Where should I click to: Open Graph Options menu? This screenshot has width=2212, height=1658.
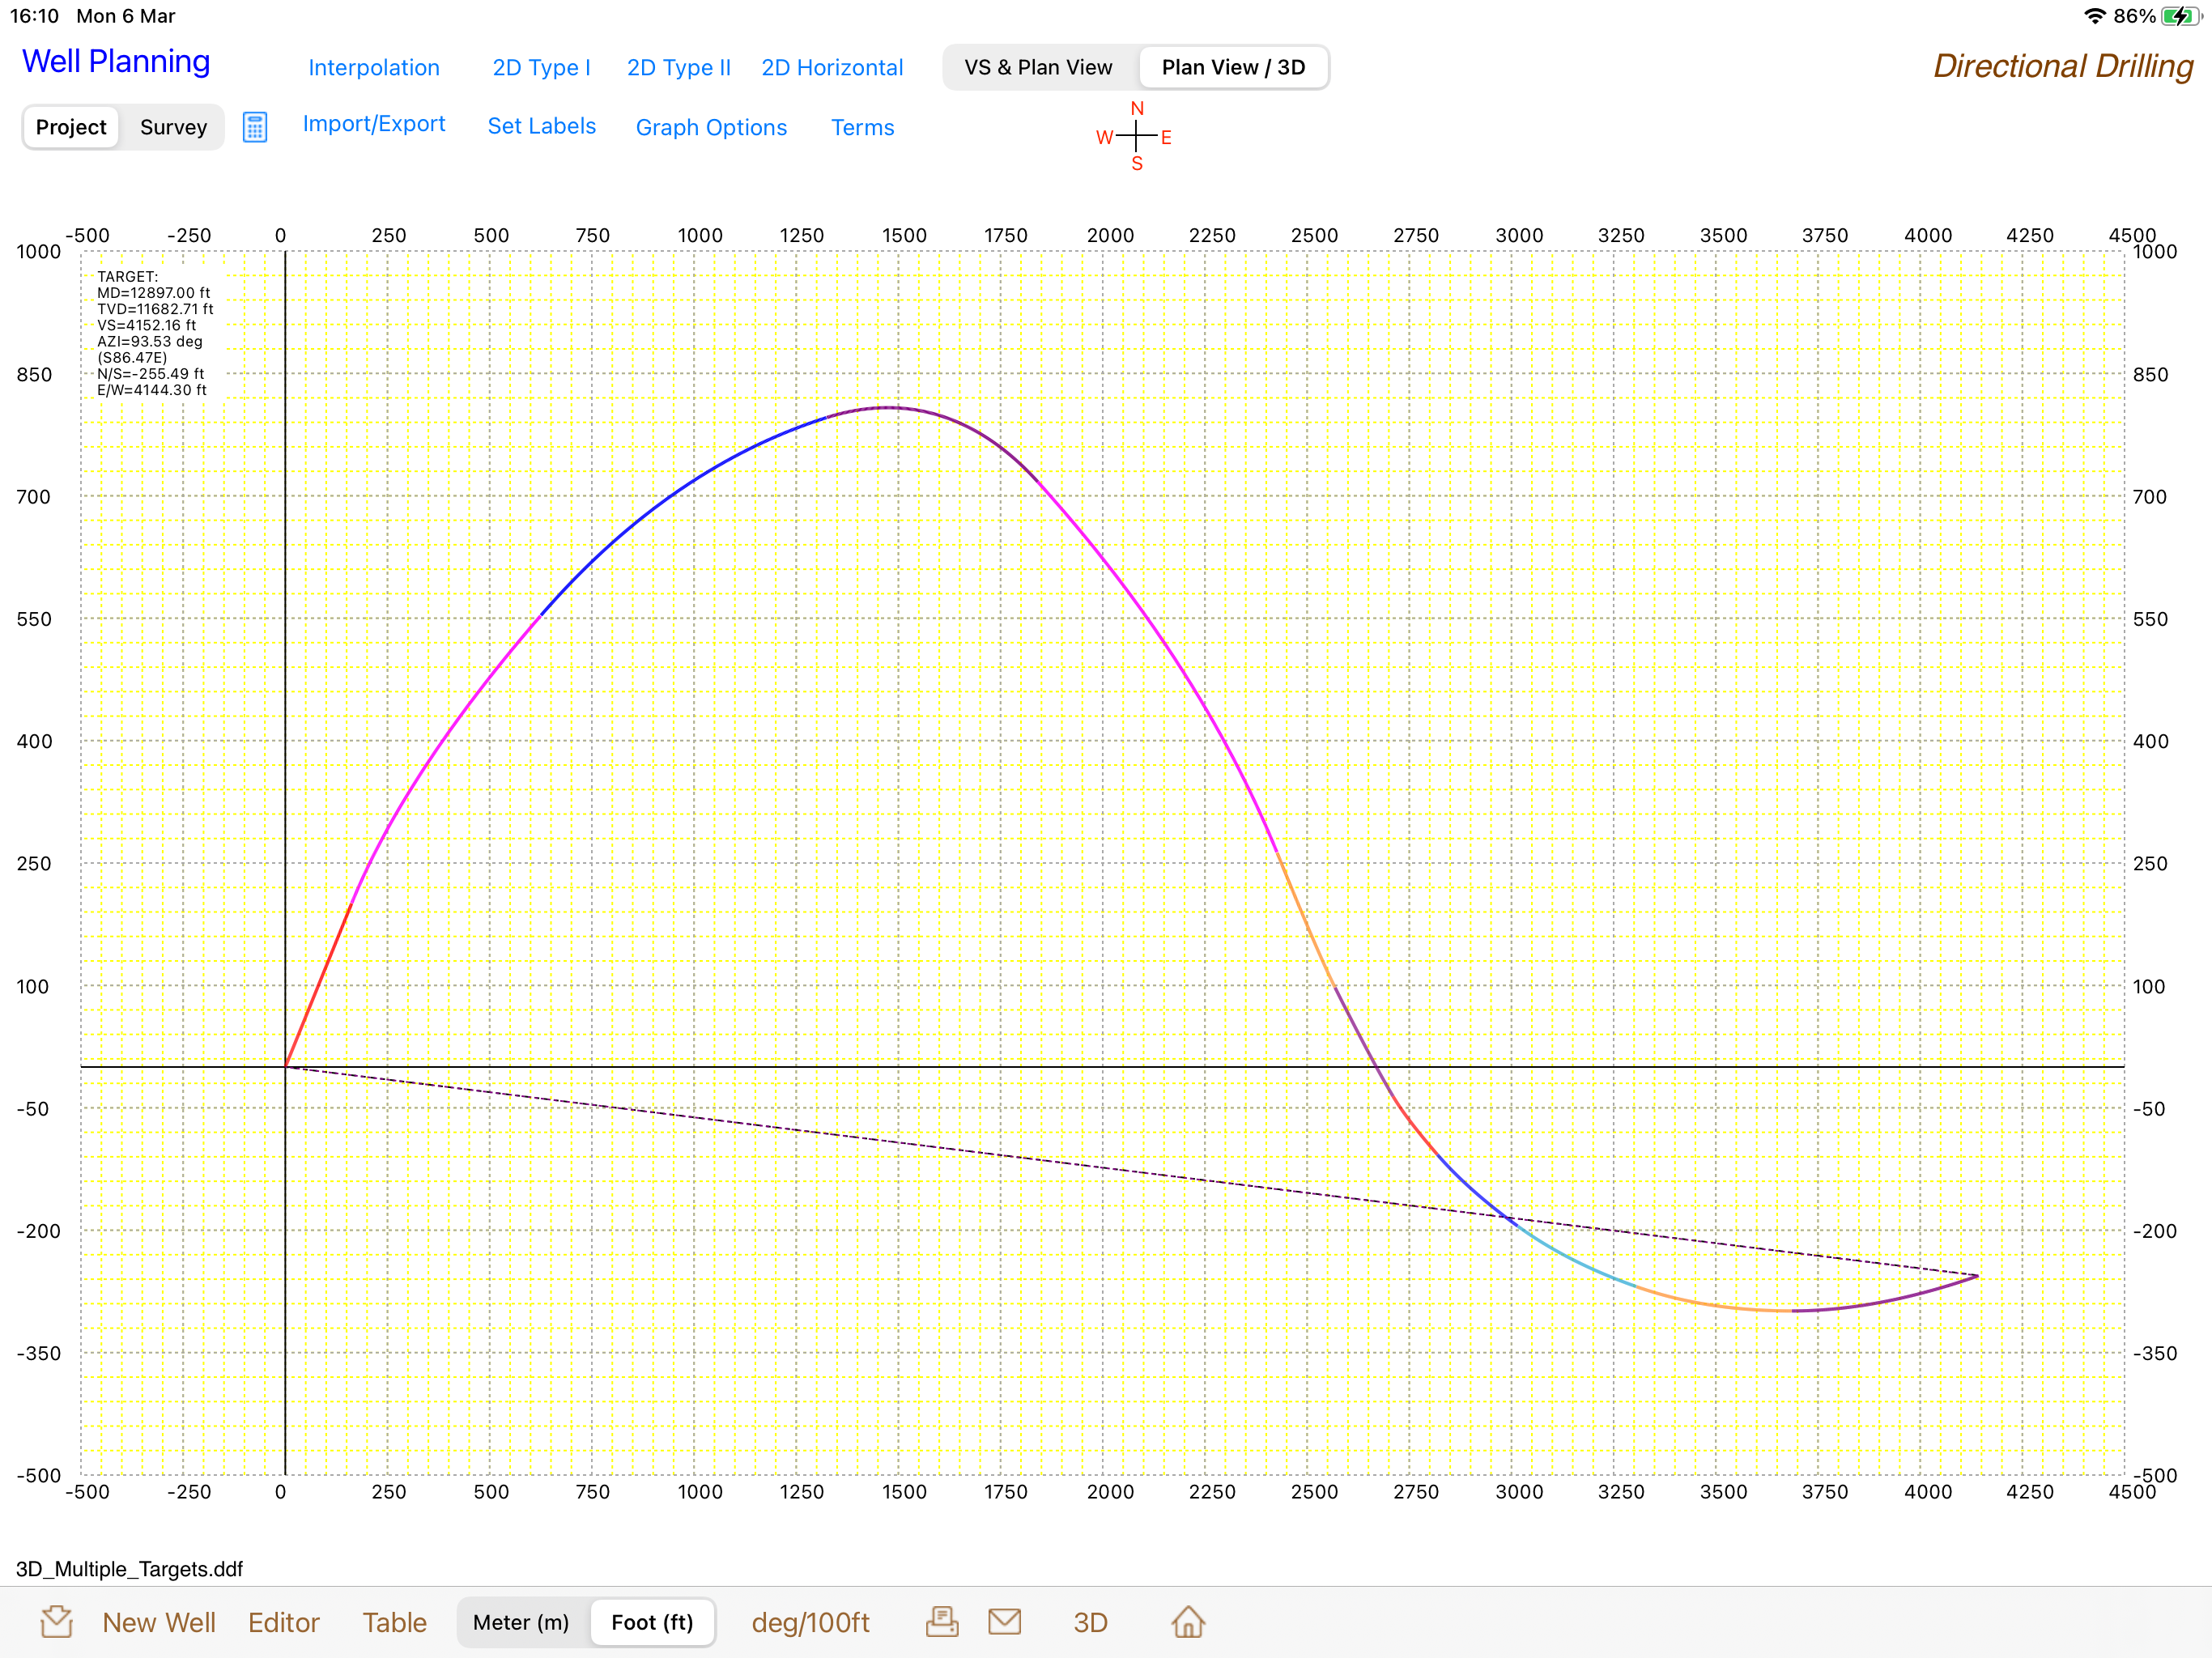point(711,127)
